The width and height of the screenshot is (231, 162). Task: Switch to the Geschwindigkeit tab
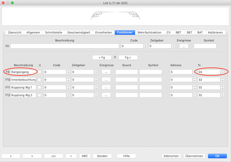click(x=79, y=33)
